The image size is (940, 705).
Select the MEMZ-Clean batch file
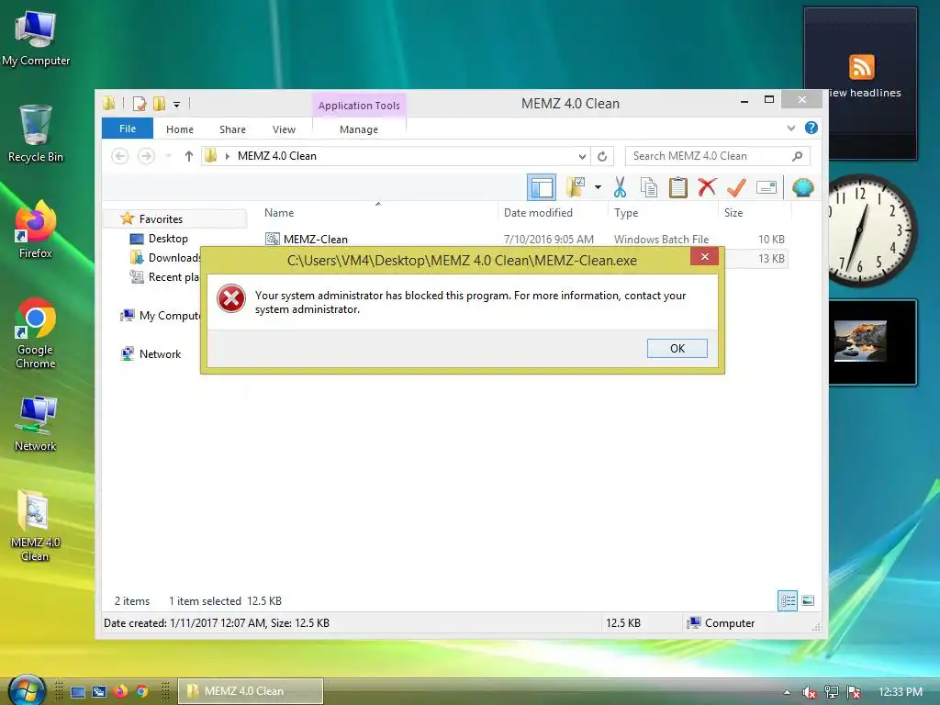tap(315, 240)
